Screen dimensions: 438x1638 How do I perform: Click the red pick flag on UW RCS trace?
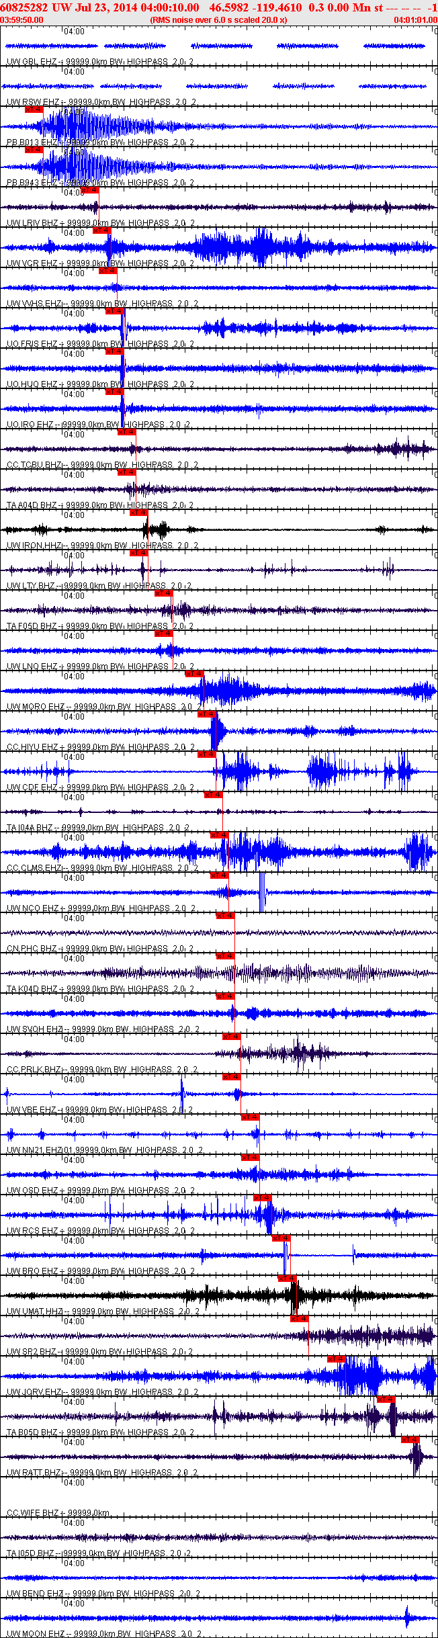pos(263,1198)
